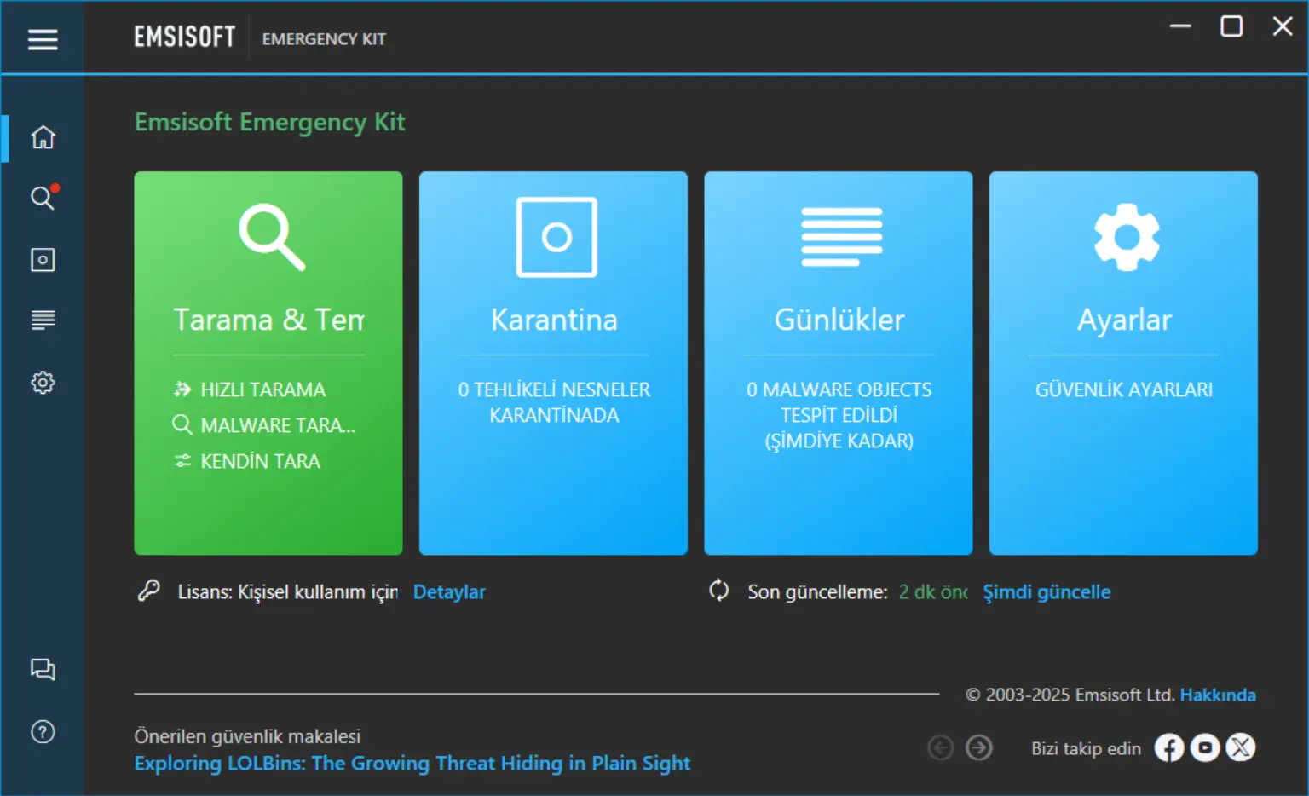1309x796 pixels.
Task: Click the update refresh arrows icon
Action: tap(719, 591)
